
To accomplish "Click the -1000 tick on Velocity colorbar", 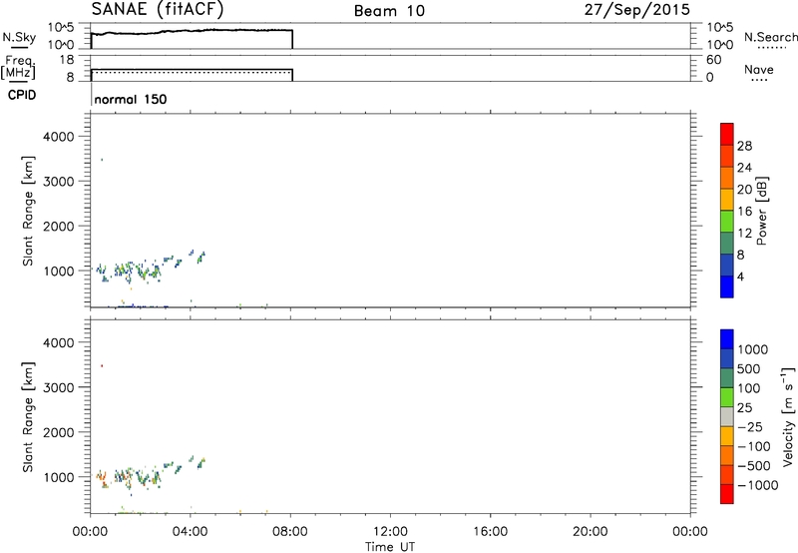I will [x=757, y=485].
